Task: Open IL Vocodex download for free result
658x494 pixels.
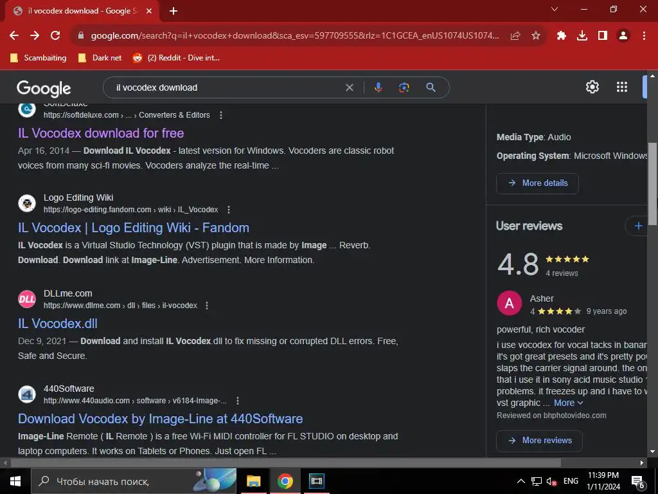Action: click(x=101, y=133)
